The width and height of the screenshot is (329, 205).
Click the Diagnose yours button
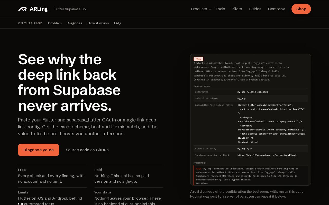(x=39, y=150)
